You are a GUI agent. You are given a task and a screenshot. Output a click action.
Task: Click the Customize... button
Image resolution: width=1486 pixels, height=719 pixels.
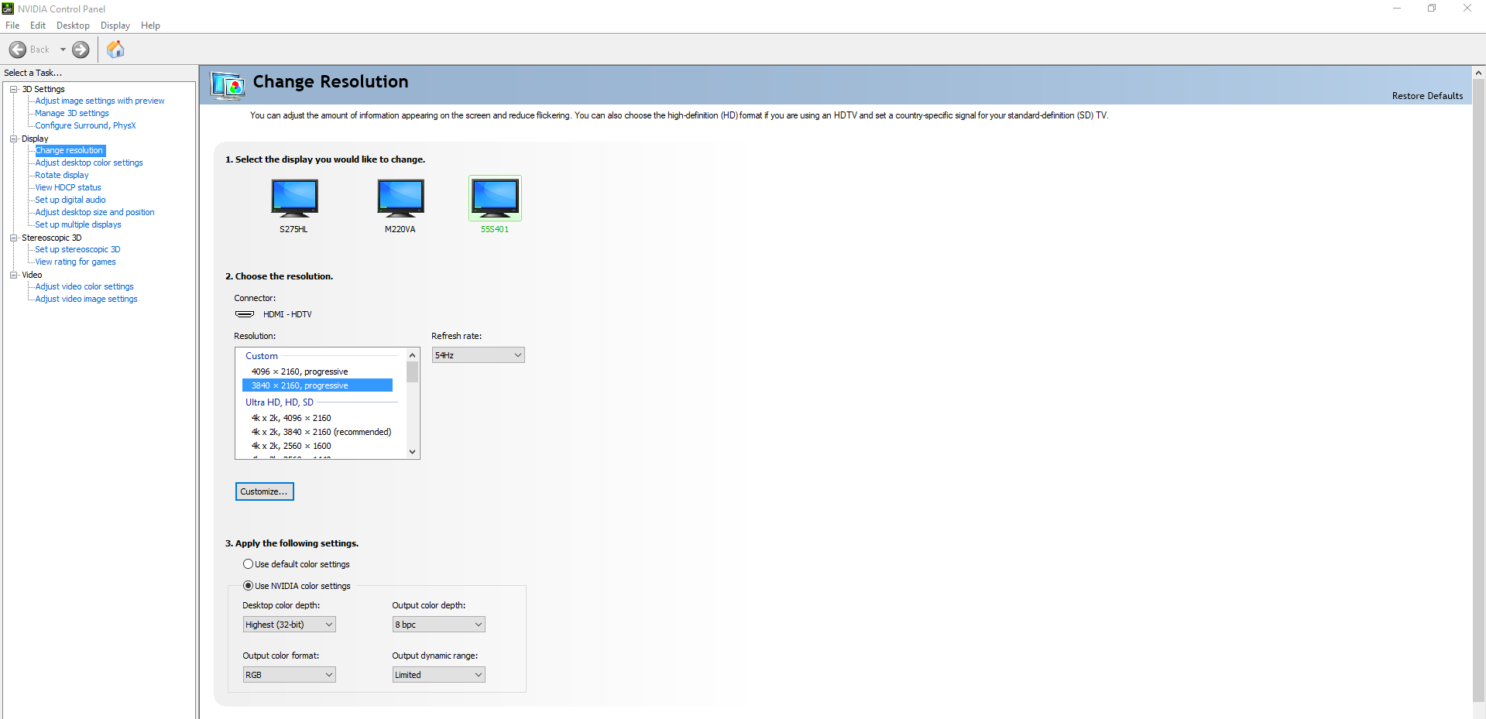(x=265, y=491)
